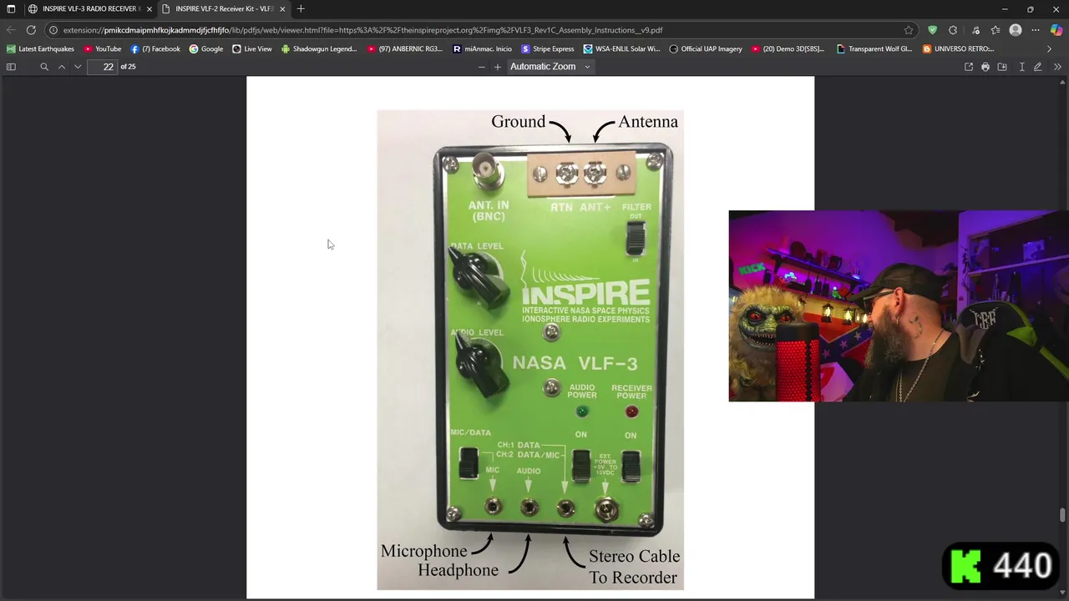Image resolution: width=1069 pixels, height=601 pixels.
Task: Go to the next PDF page
Action: coord(78,67)
